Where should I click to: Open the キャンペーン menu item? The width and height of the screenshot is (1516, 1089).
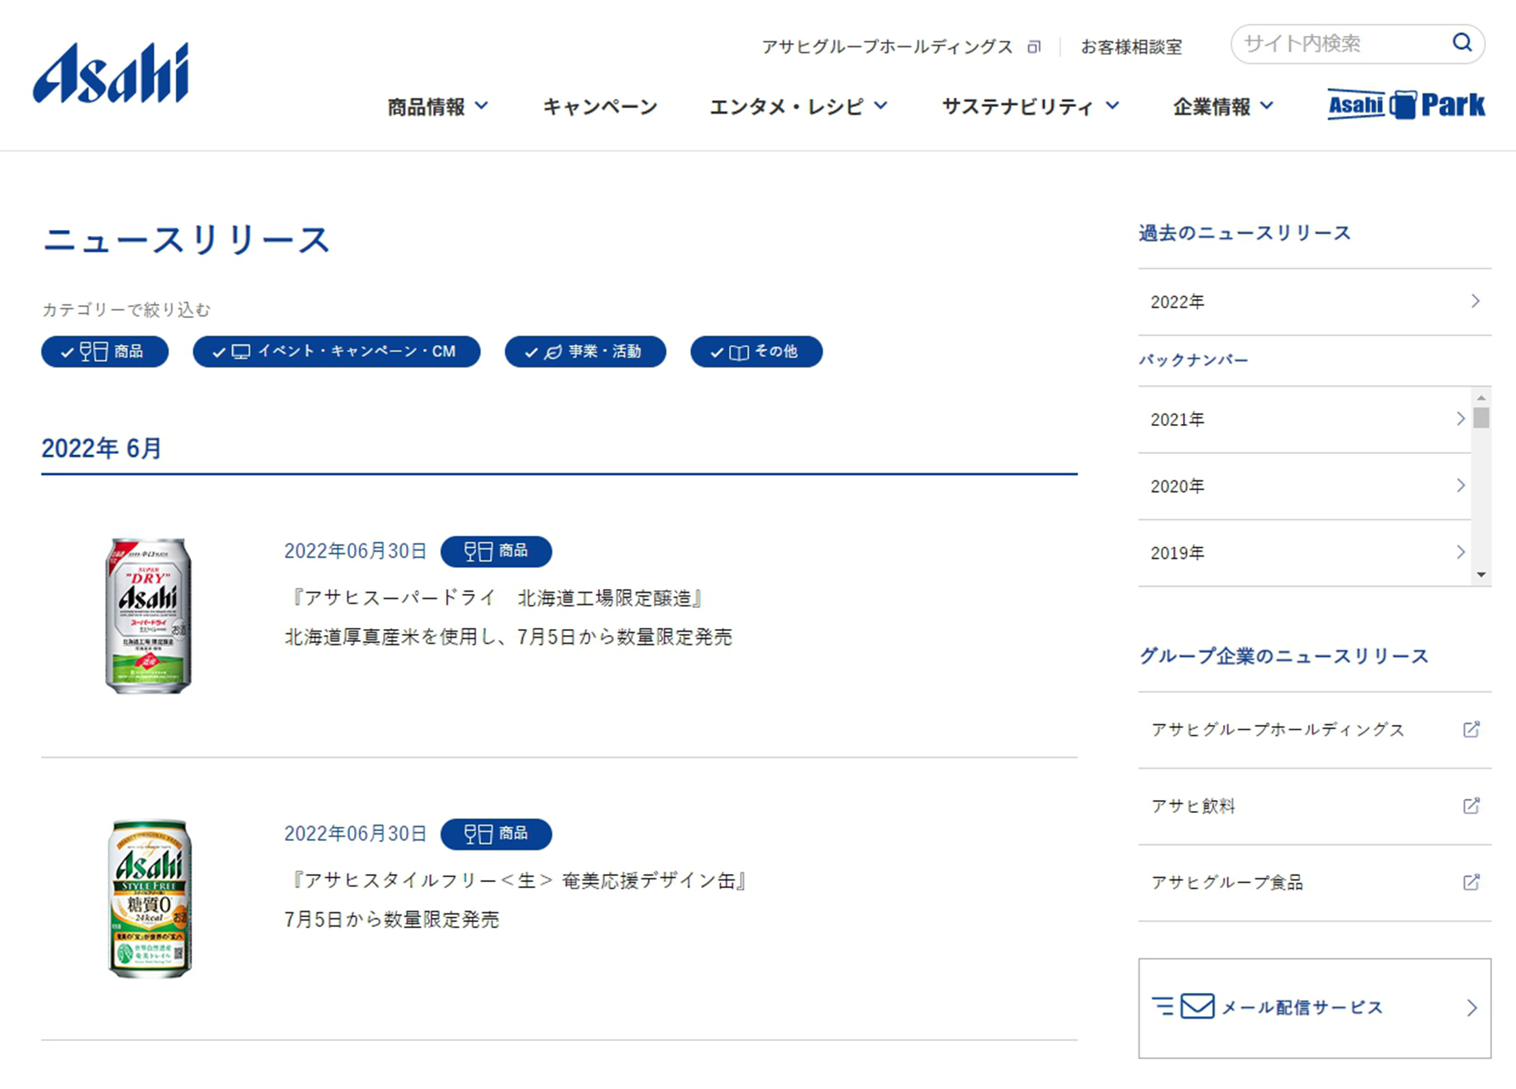click(x=600, y=106)
